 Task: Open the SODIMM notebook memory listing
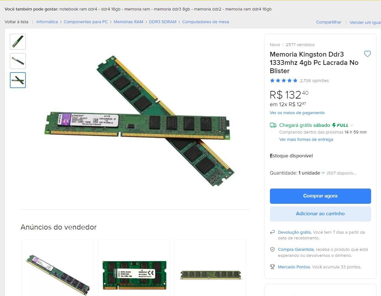(134, 275)
